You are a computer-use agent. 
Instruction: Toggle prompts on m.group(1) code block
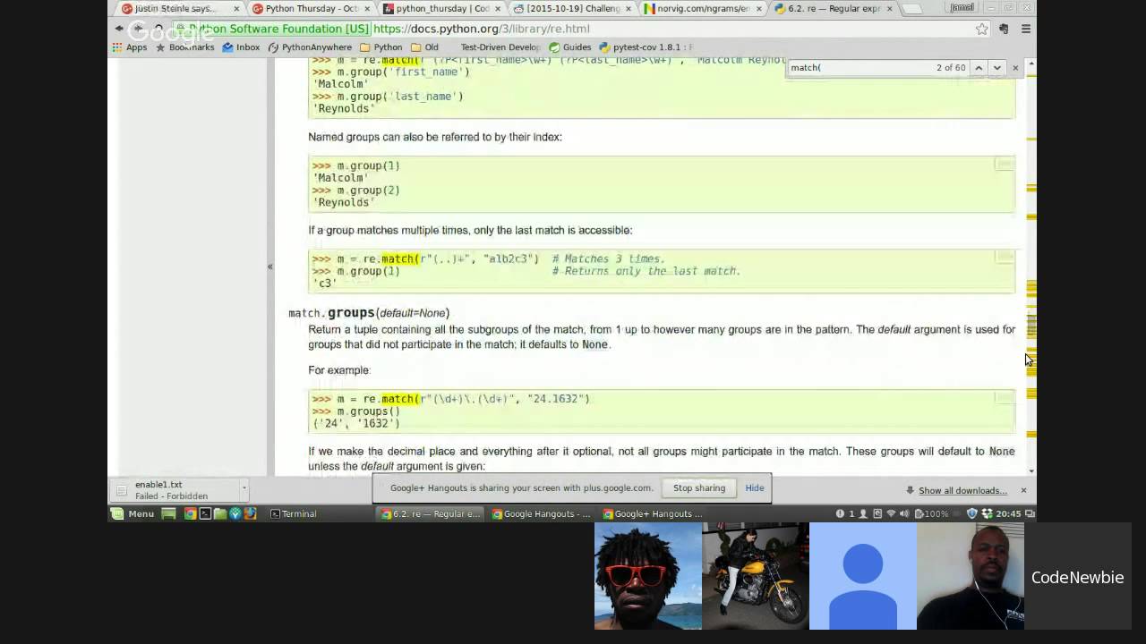[x=1004, y=165]
